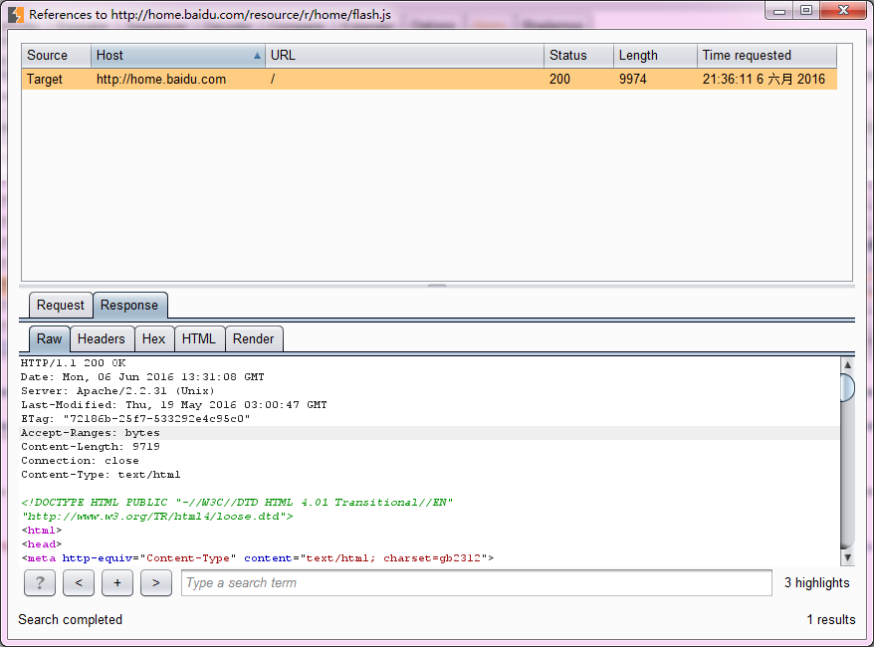Sort by Status column header

pyautogui.click(x=579, y=56)
